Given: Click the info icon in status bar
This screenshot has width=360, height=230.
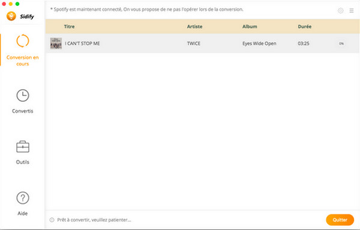Looking at the screenshot, I should [x=52, y=220].
